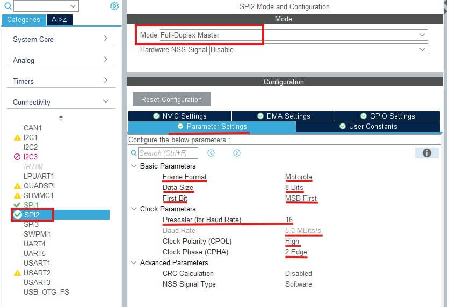Switch to the A->Z tab
449x307 pixels.
coord(59,20)
